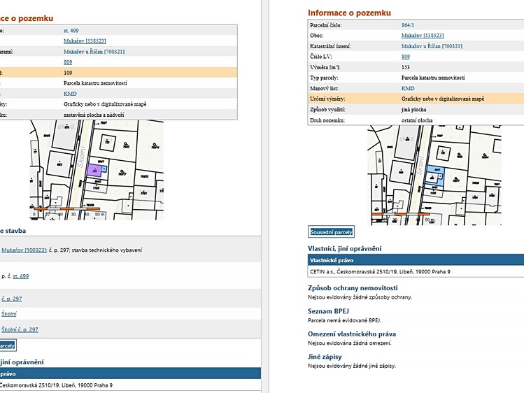The image size is (524, 393).
Task: Open 'st. 499' link under building section
Action: pyautogui.click(x=21, y=276)
